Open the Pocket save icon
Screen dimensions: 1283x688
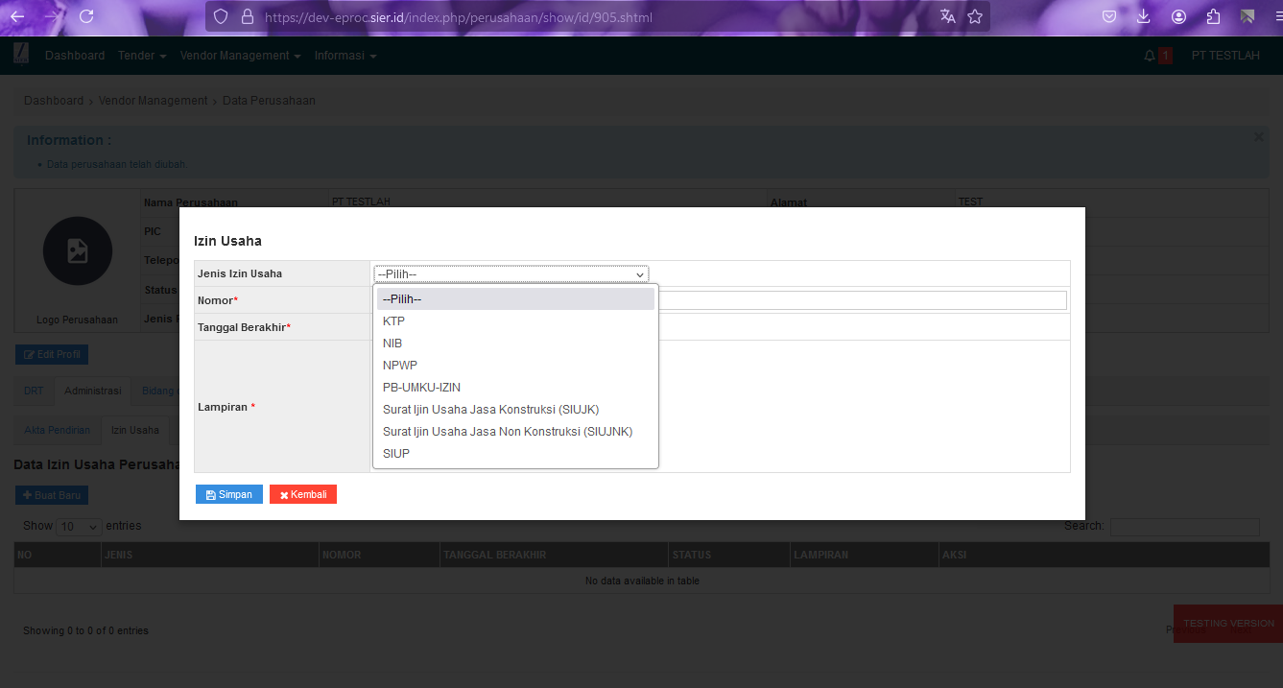click(x=1109, y=16)
